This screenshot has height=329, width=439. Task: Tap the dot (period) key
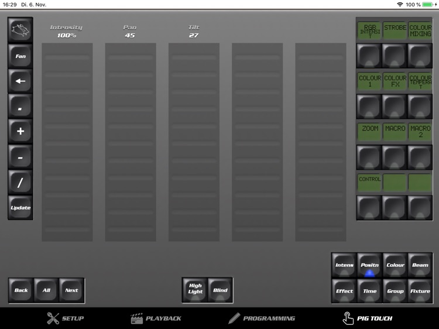coord(20,107)
